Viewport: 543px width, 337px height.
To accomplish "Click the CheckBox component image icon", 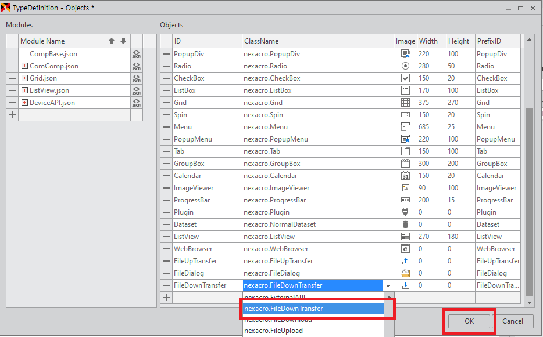I will point(405,78).
